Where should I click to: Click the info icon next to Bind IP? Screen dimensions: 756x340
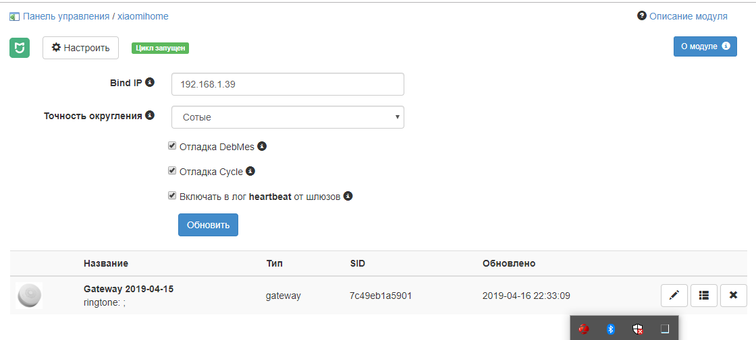point(150,82)
